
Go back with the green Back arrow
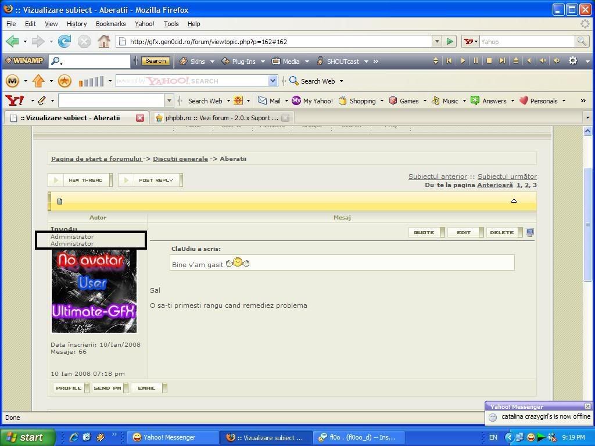coord(13,41)
